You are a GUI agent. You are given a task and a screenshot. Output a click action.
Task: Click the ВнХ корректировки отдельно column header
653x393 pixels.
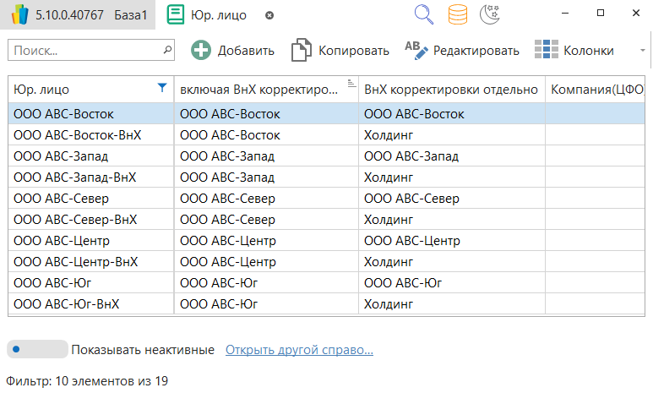click(450, 89)
